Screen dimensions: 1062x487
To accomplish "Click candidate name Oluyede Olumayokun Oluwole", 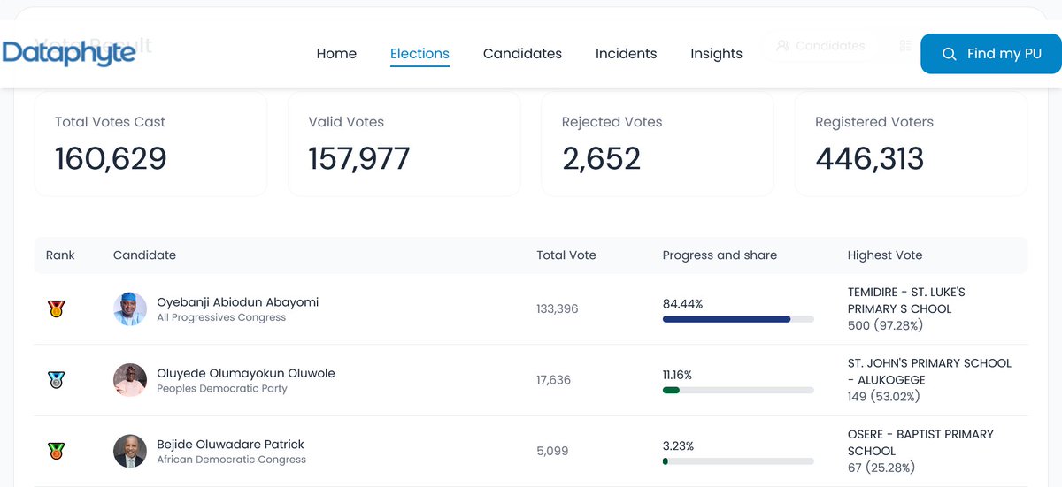I will (246, 373).
